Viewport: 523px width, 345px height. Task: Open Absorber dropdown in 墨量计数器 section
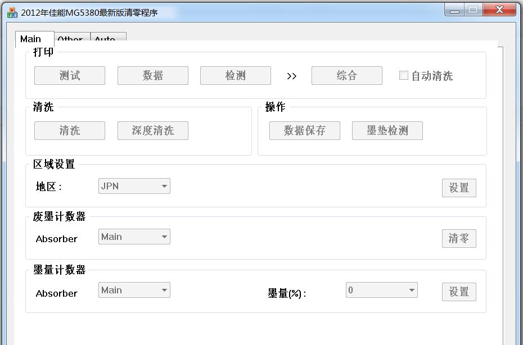tap(134, 290)
